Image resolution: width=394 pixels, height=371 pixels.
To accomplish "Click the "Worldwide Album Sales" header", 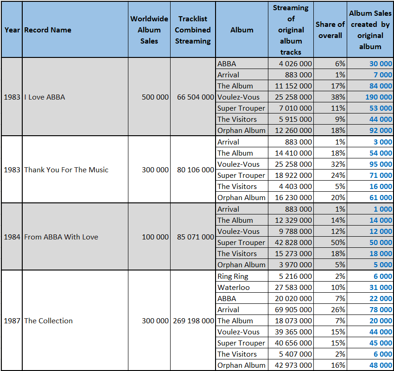I will (x=149, y=30).
